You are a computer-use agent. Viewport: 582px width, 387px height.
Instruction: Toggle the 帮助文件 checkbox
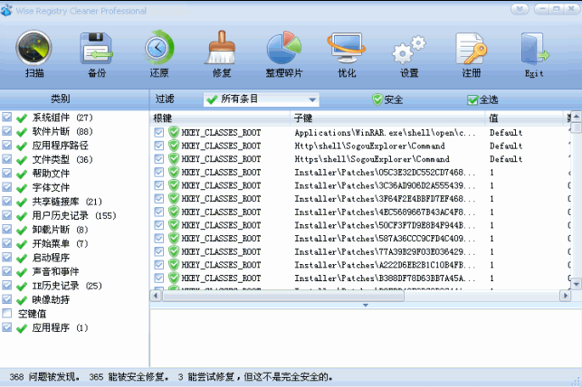[6, 174]
